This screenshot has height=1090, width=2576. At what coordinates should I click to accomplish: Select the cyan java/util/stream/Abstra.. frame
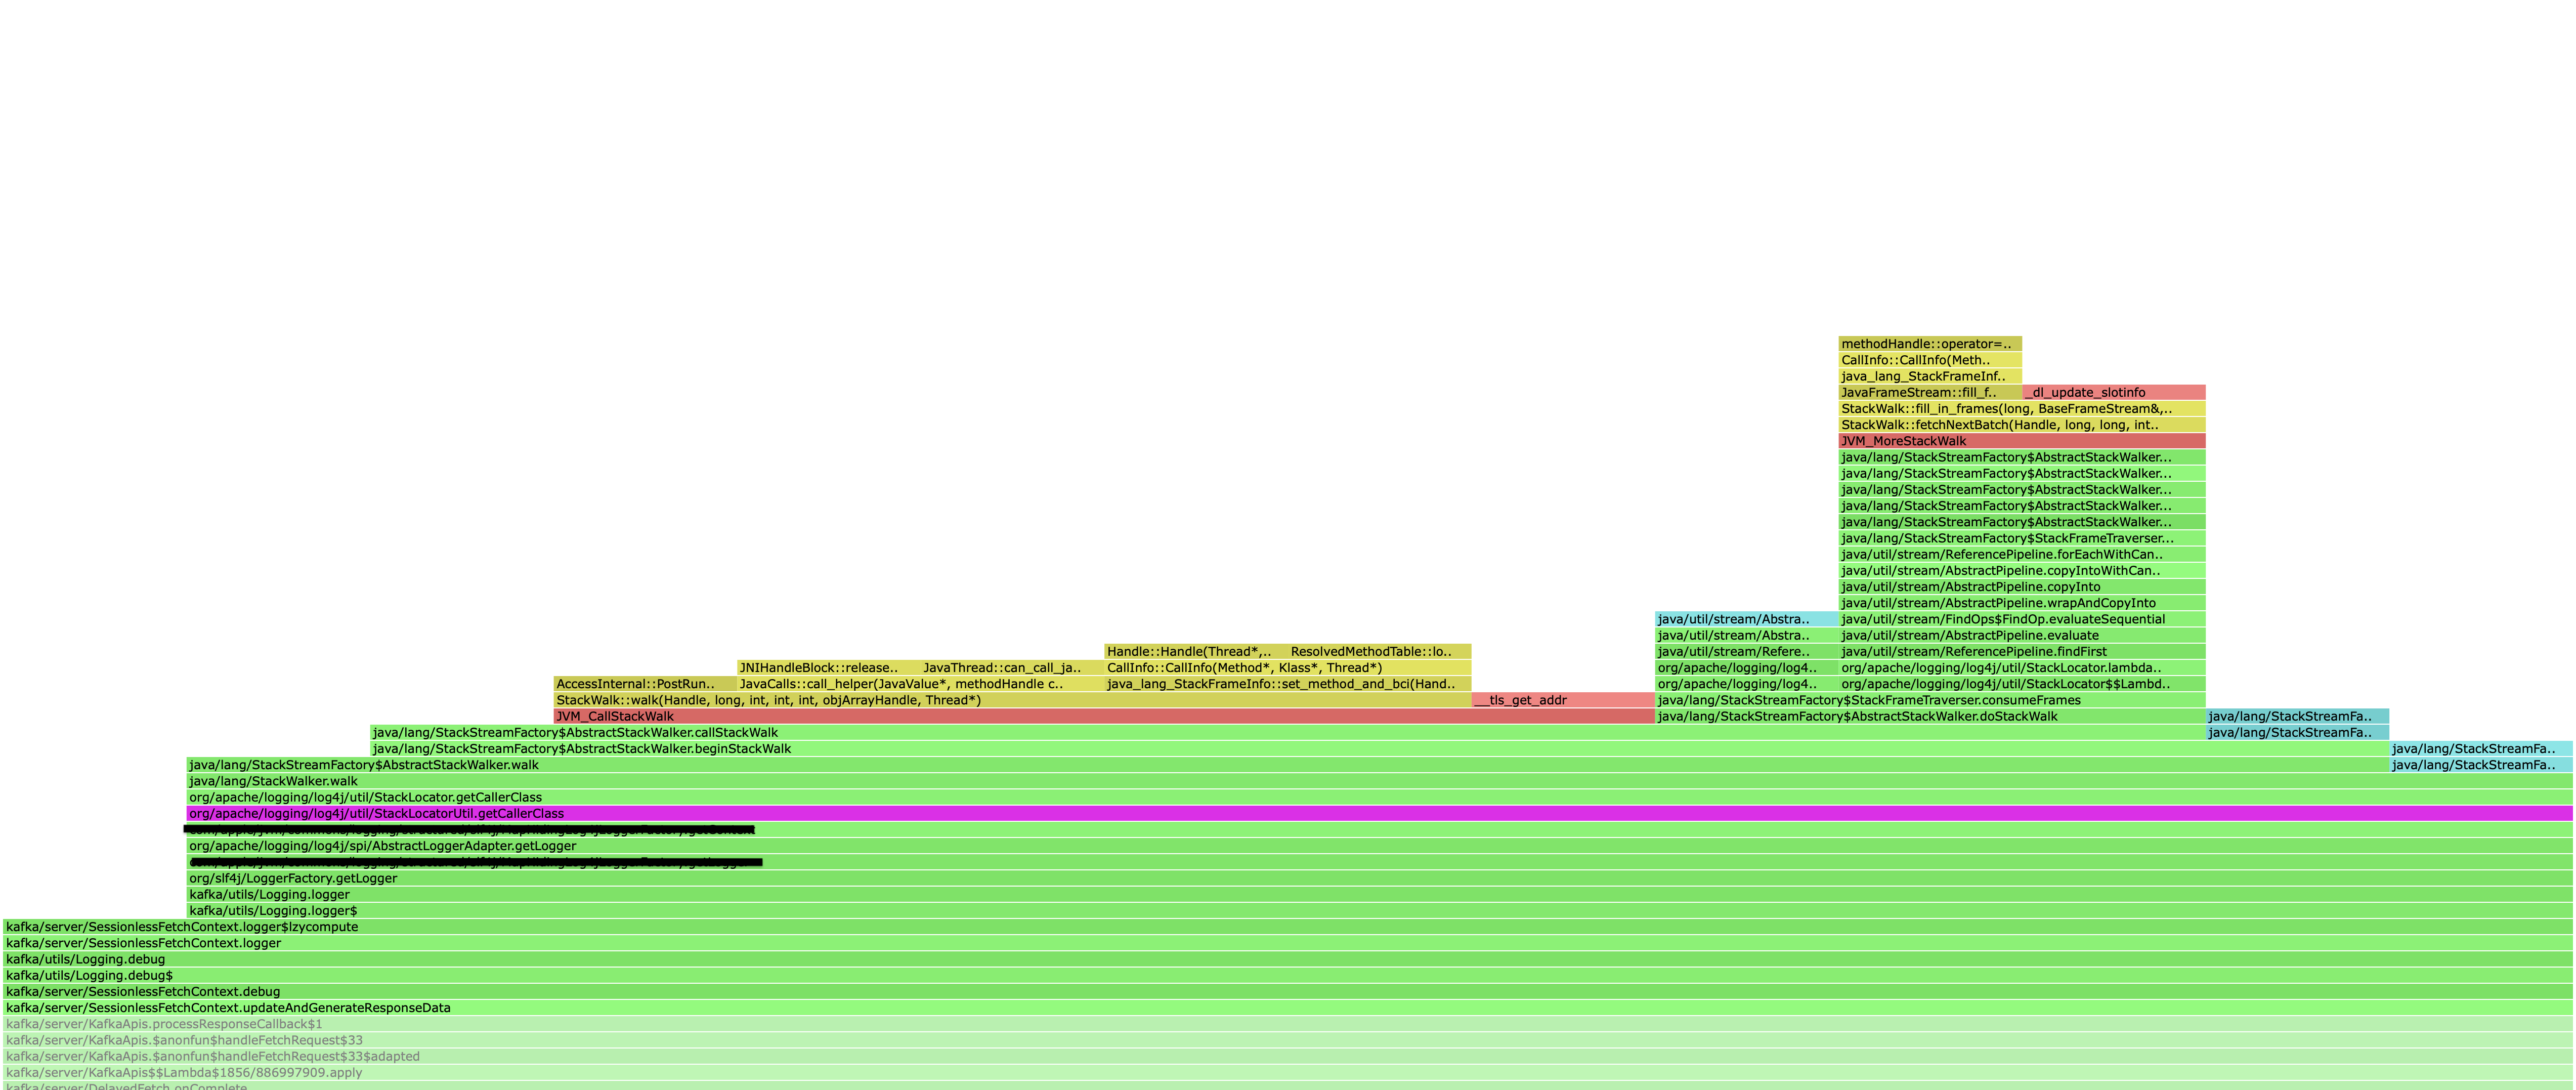(1746, 619)
